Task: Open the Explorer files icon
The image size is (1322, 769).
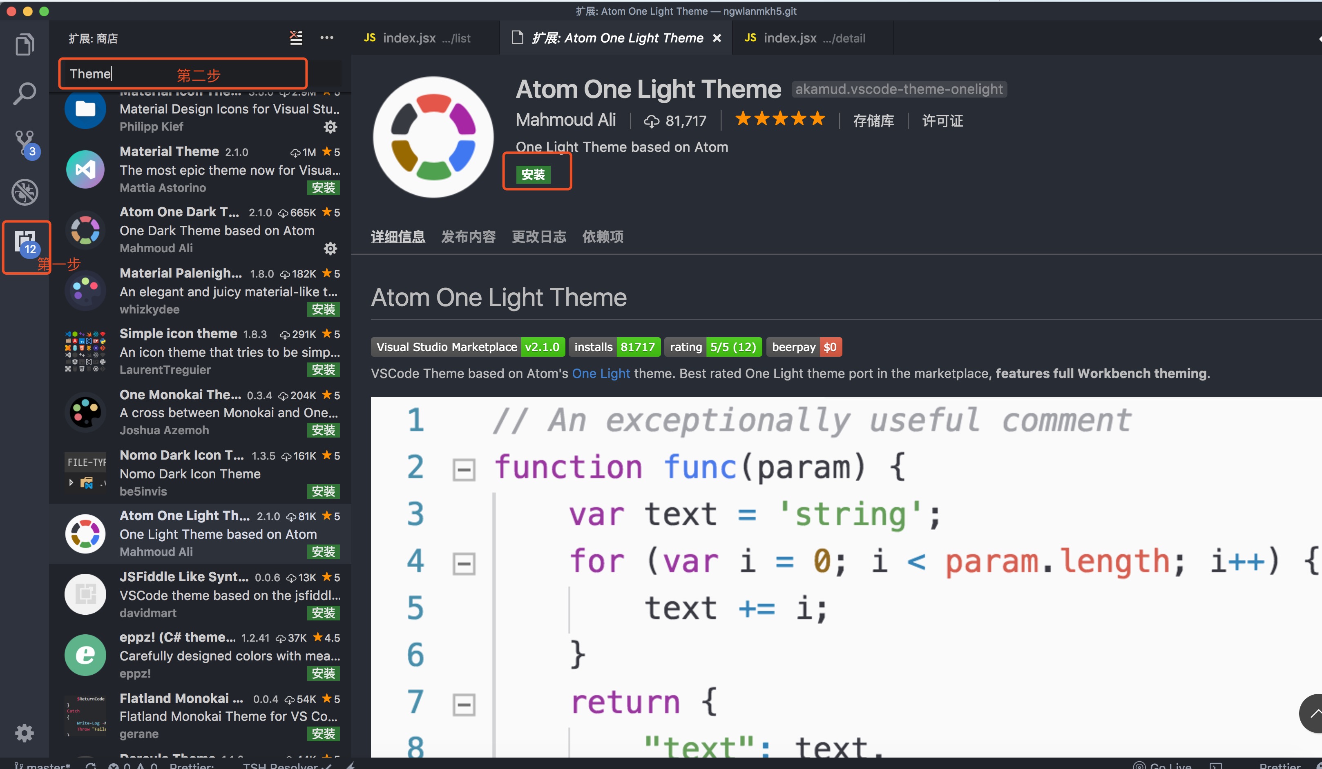Action: tap(25, 44)
